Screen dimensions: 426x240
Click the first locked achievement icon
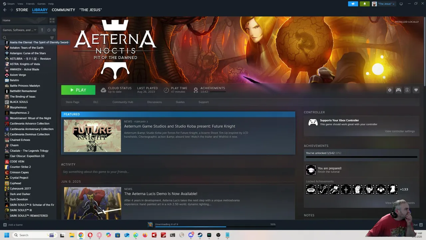click(311, 189)
